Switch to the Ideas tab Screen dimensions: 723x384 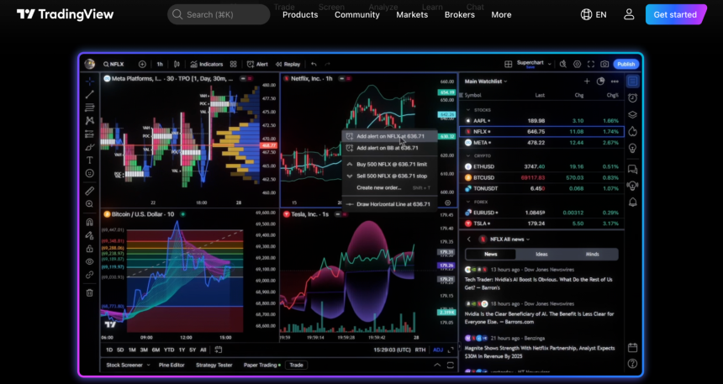coord(541,254)
